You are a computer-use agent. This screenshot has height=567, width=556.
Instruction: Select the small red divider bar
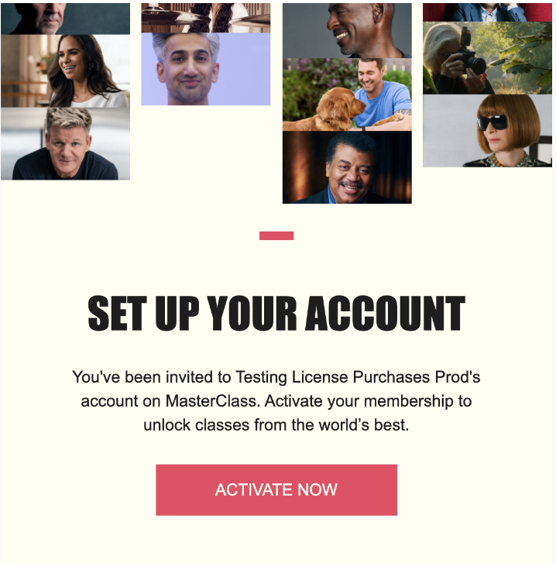point(276,235)
